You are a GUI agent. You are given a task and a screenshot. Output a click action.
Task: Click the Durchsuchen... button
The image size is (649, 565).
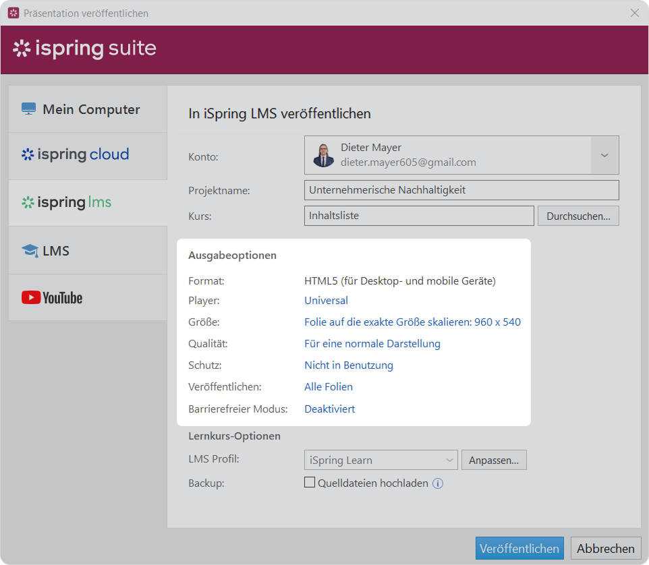coord(577,216)
